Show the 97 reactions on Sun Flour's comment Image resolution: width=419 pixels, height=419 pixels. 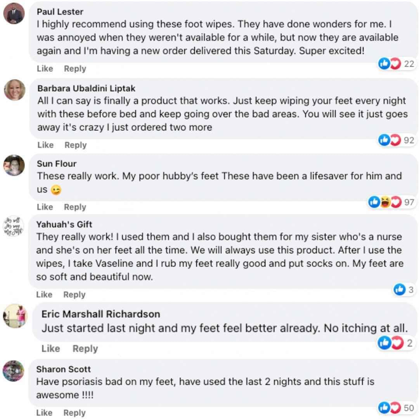[391, 202]
